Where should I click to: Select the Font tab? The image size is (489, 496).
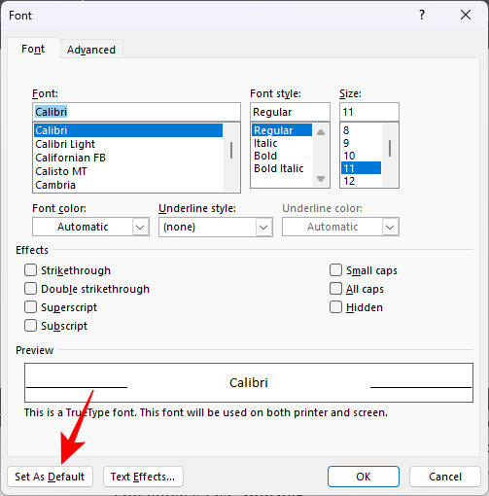click(33, 49)
